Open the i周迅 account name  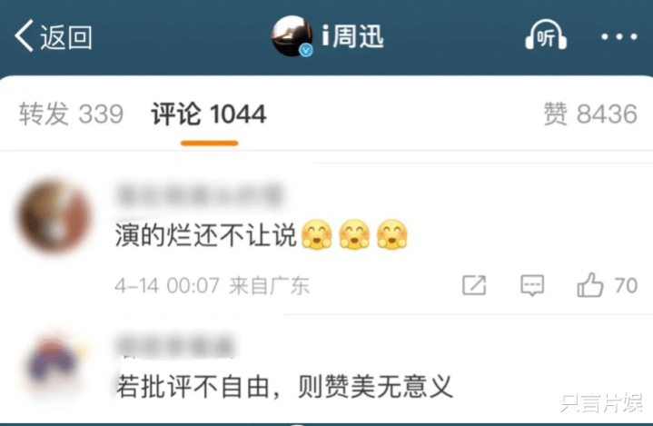352,36
